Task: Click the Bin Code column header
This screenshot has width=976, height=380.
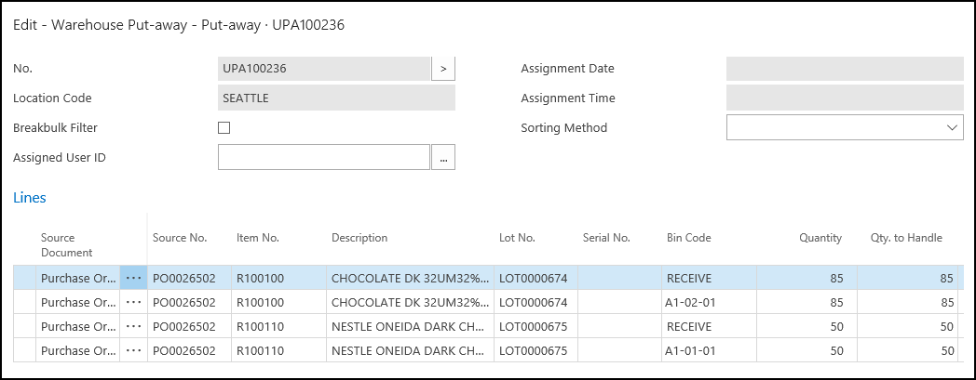Action: click(x=688, y=238)
